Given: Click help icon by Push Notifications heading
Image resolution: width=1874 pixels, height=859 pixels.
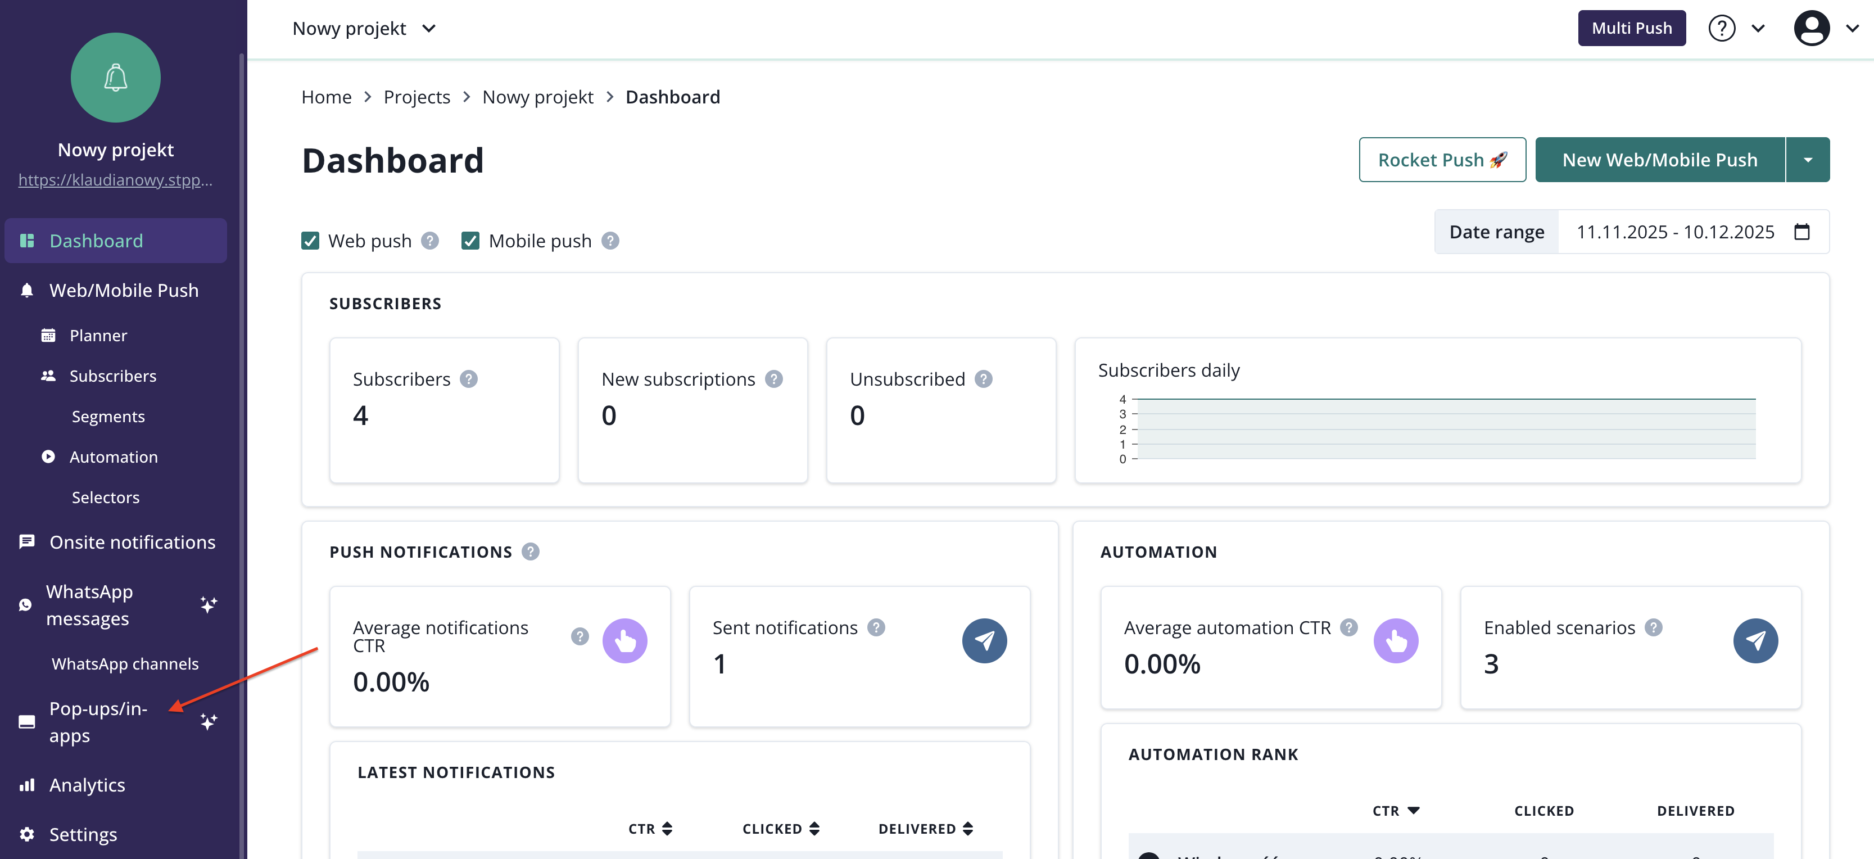Looking at the screenshot, I should [531, 551].
